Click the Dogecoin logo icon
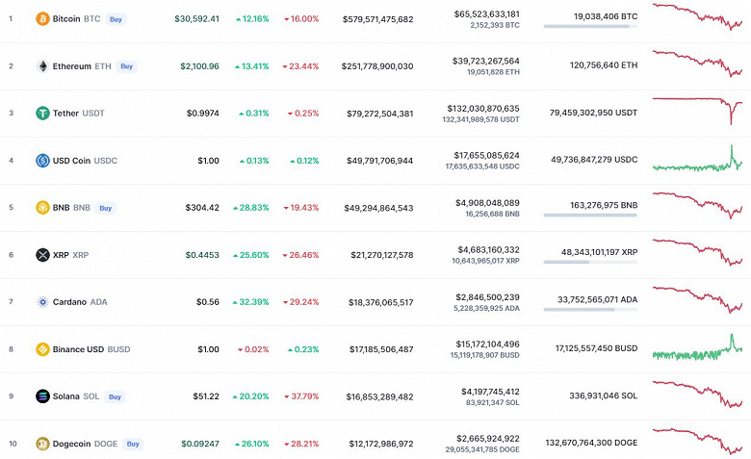The height and width of the screenshot is (459, 751). 42,444
